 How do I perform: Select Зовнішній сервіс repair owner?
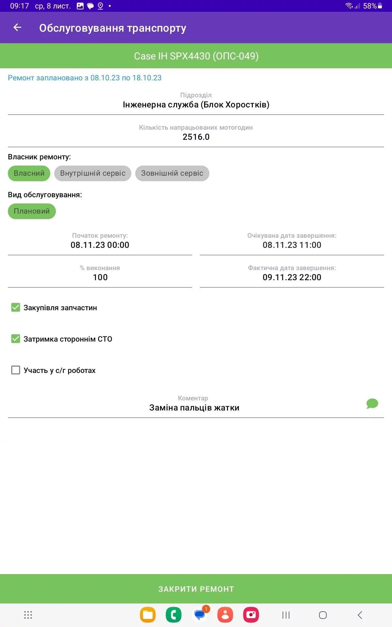pos(172,173)
